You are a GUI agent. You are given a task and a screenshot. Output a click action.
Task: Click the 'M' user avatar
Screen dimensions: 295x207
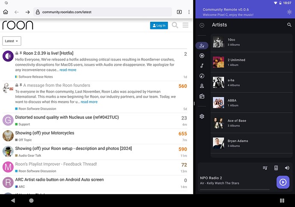[8, 167]
